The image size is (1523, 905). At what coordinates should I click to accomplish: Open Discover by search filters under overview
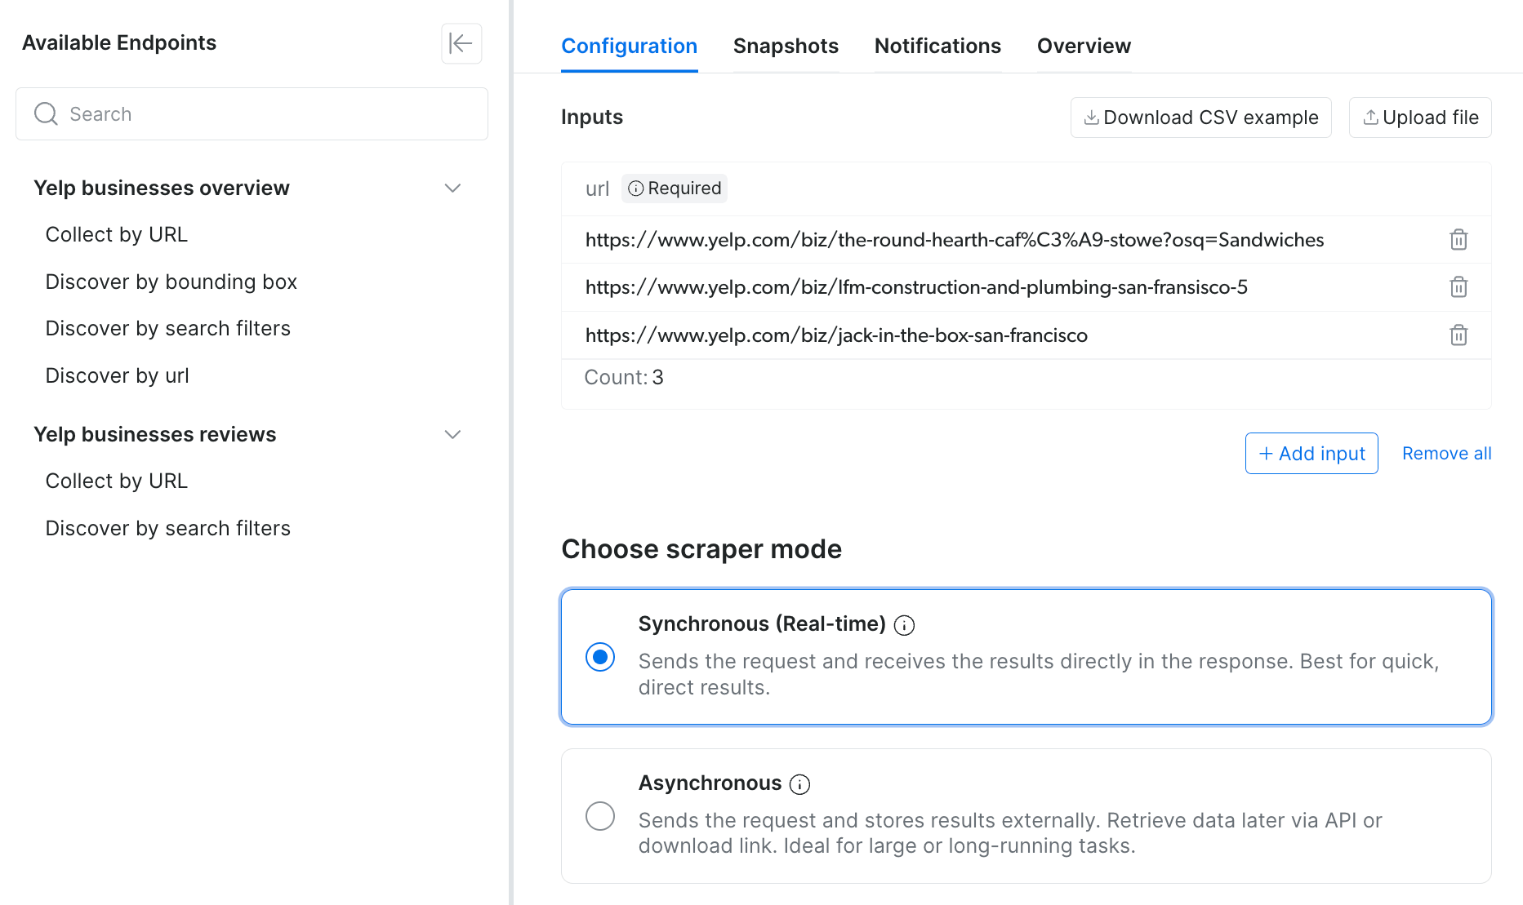pyautogui.click(x=168, y=329)
